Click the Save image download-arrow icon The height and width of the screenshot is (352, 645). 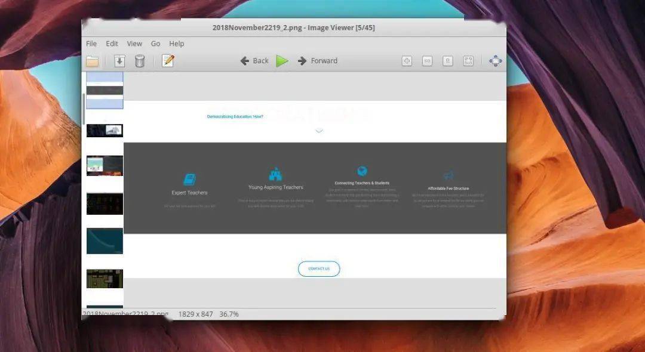point(119,61)
